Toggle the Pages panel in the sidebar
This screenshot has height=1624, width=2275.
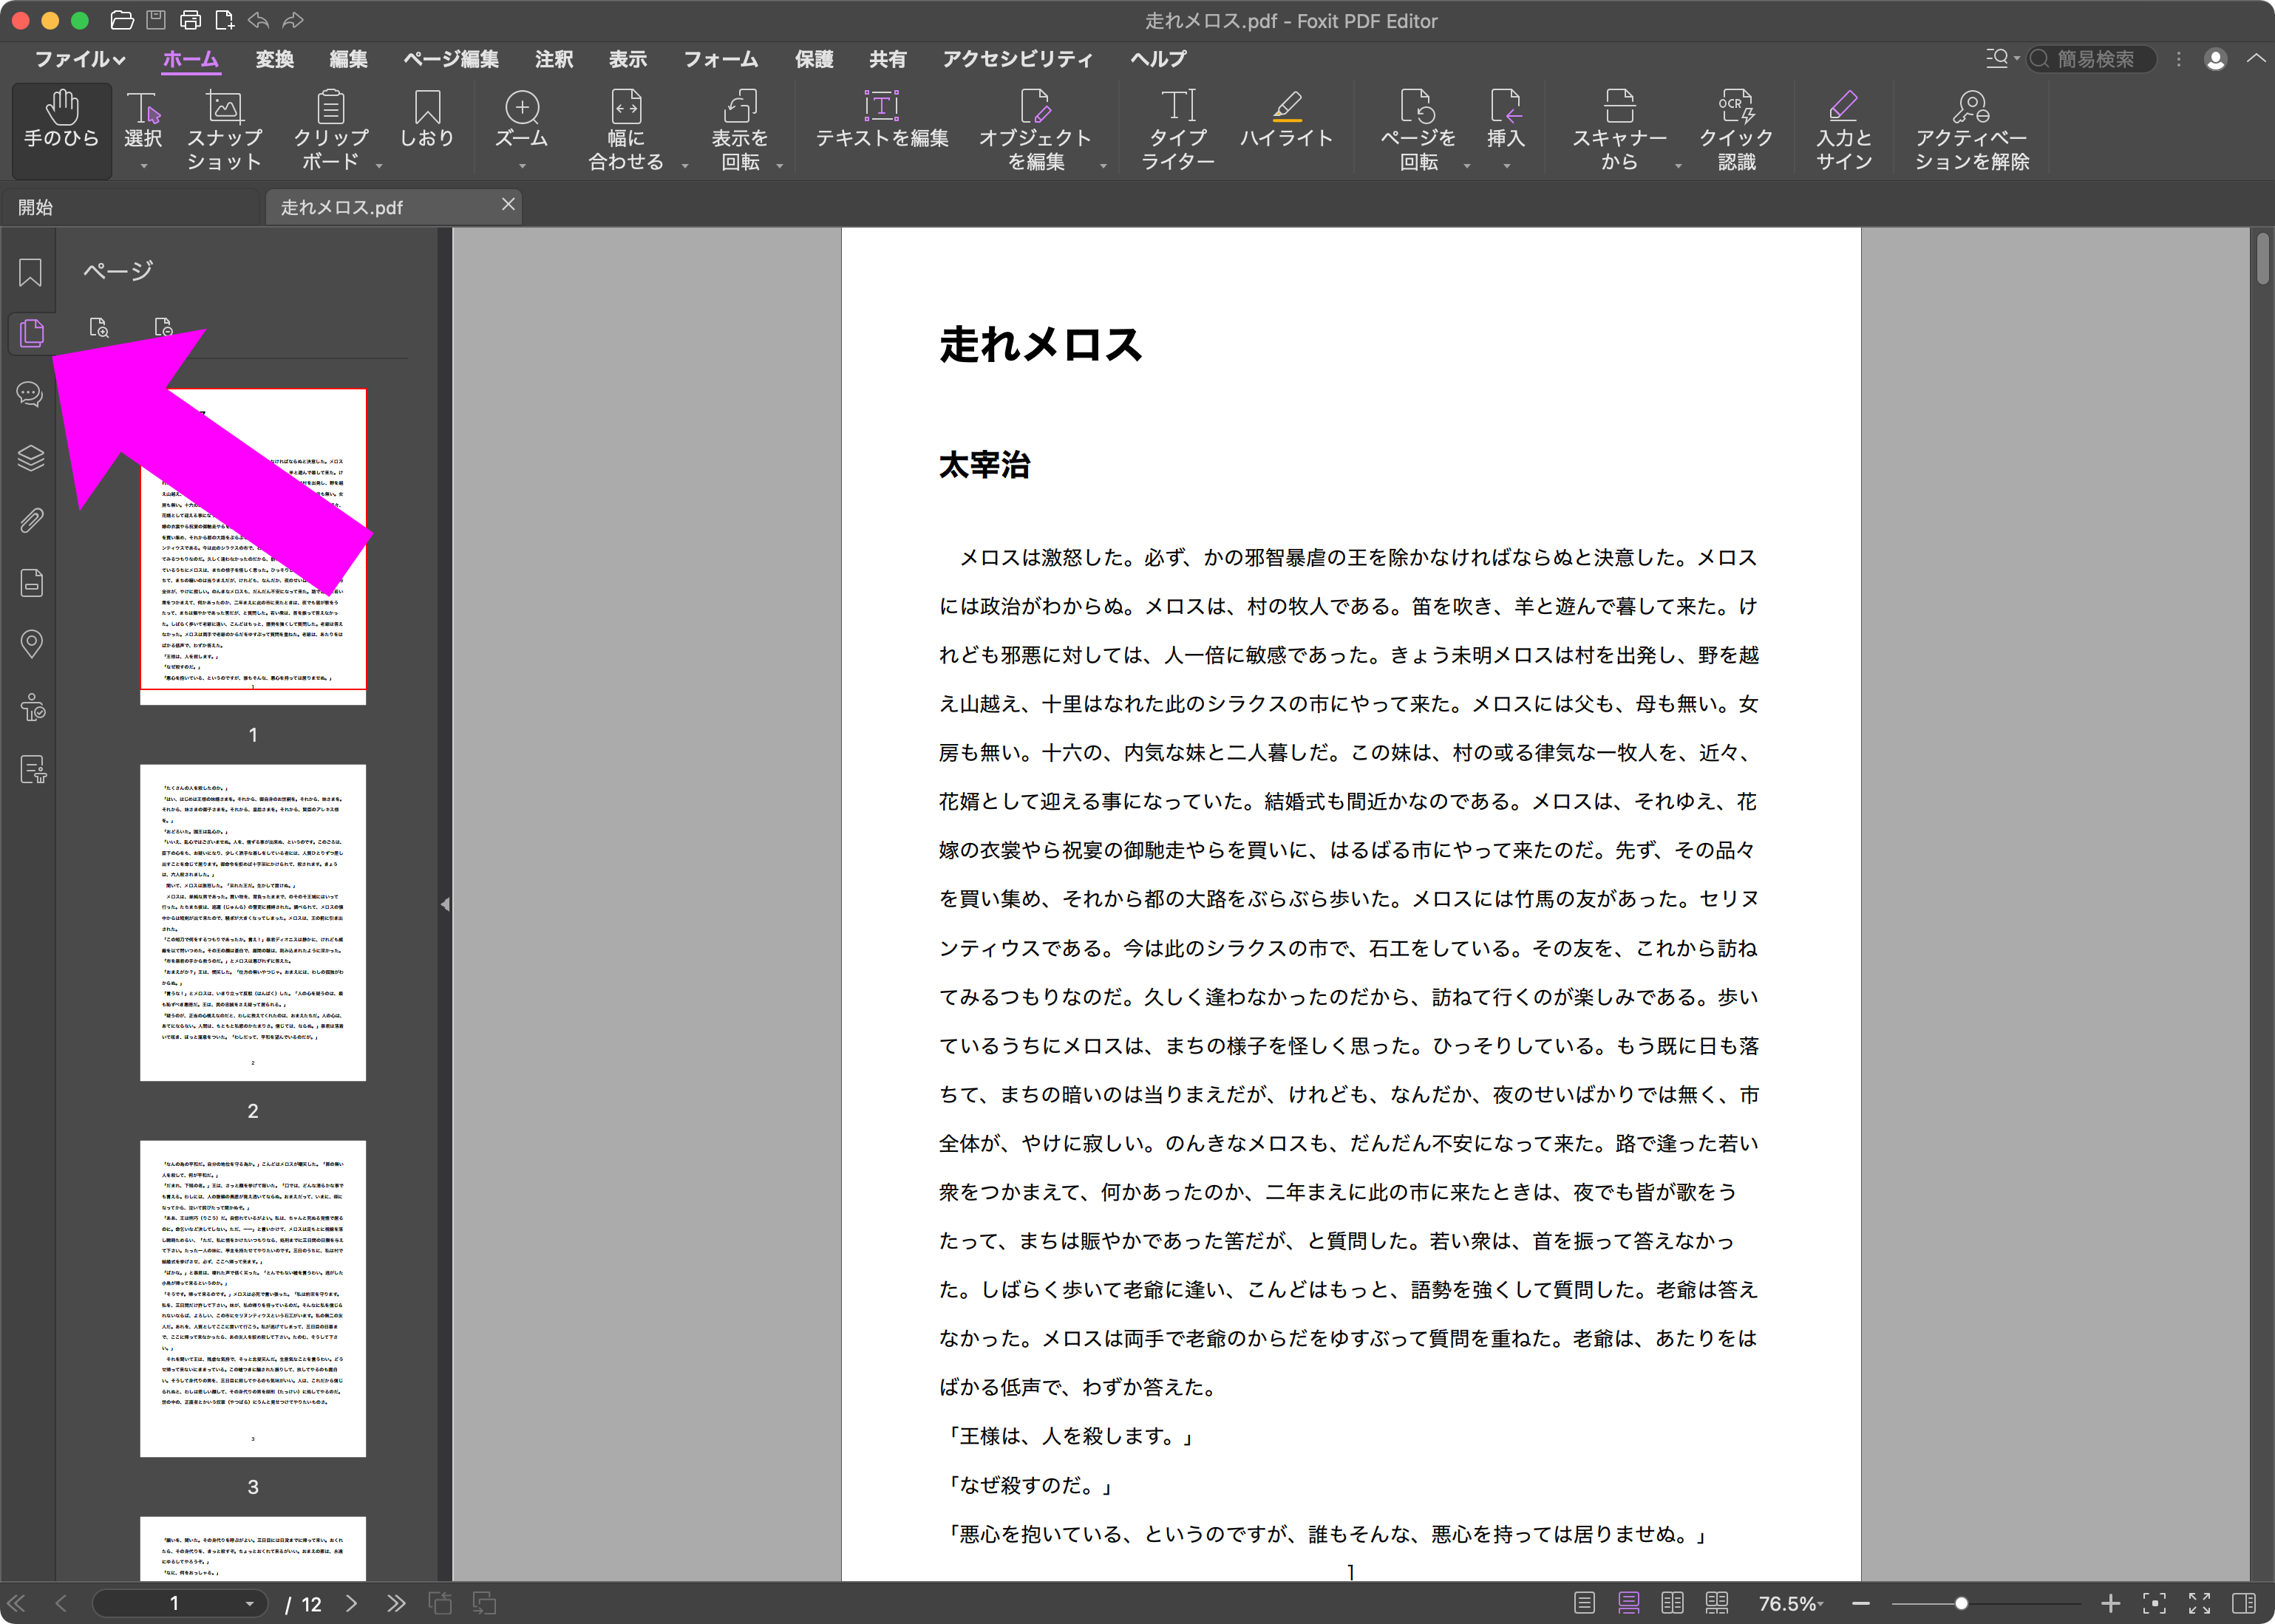click(x=31, y=333)
